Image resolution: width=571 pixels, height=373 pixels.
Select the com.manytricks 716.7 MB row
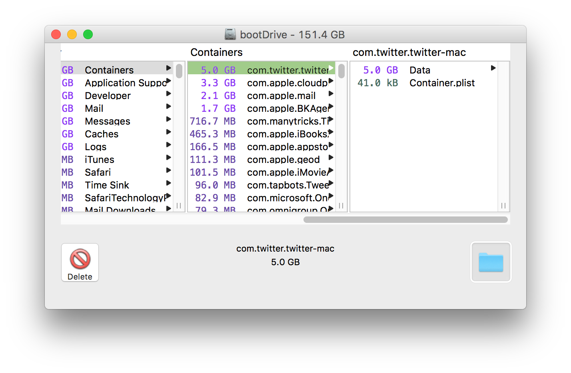262,119
